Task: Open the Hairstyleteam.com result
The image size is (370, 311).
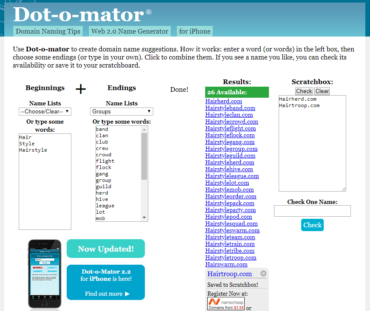Action: coord(230,237)
